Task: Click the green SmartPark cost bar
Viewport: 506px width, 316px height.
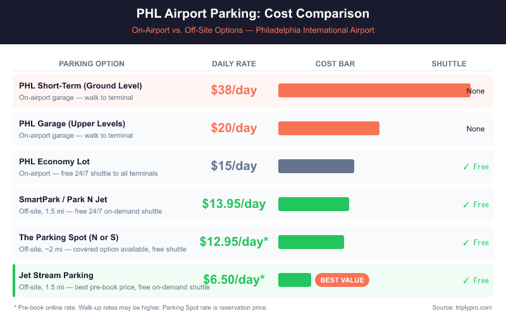Action: tap(313, 204)
